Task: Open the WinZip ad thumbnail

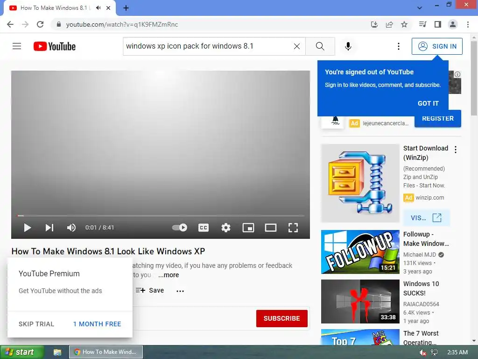Action: point(360,183)
